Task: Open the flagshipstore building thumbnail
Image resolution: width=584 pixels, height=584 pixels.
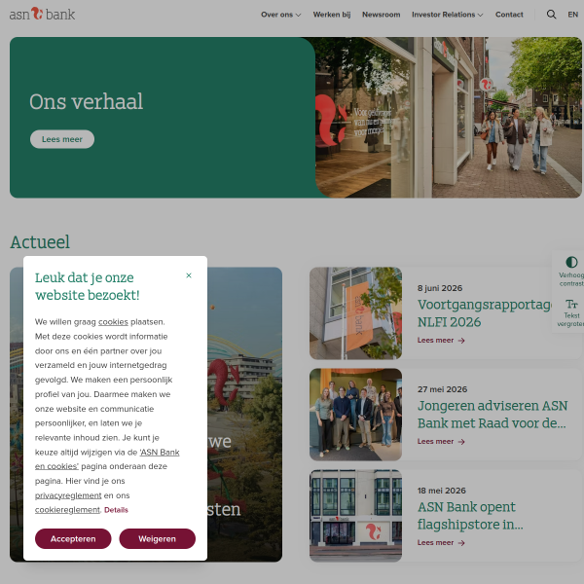Action: point(355,516)
